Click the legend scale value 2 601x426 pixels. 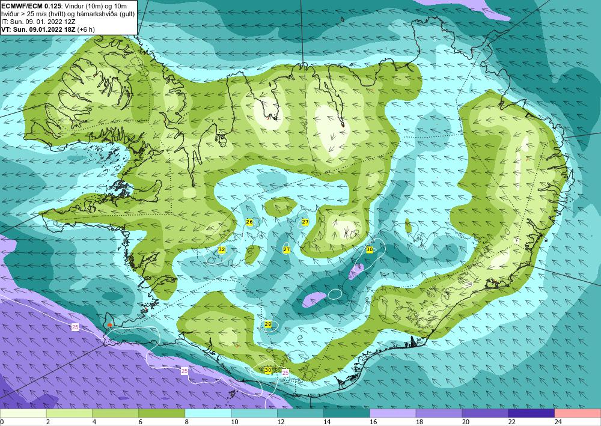tap(48, 422)
